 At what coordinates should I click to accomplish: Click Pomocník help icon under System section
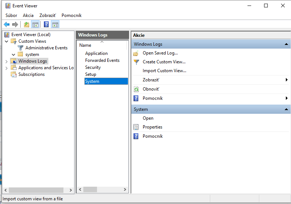(136, 136)
